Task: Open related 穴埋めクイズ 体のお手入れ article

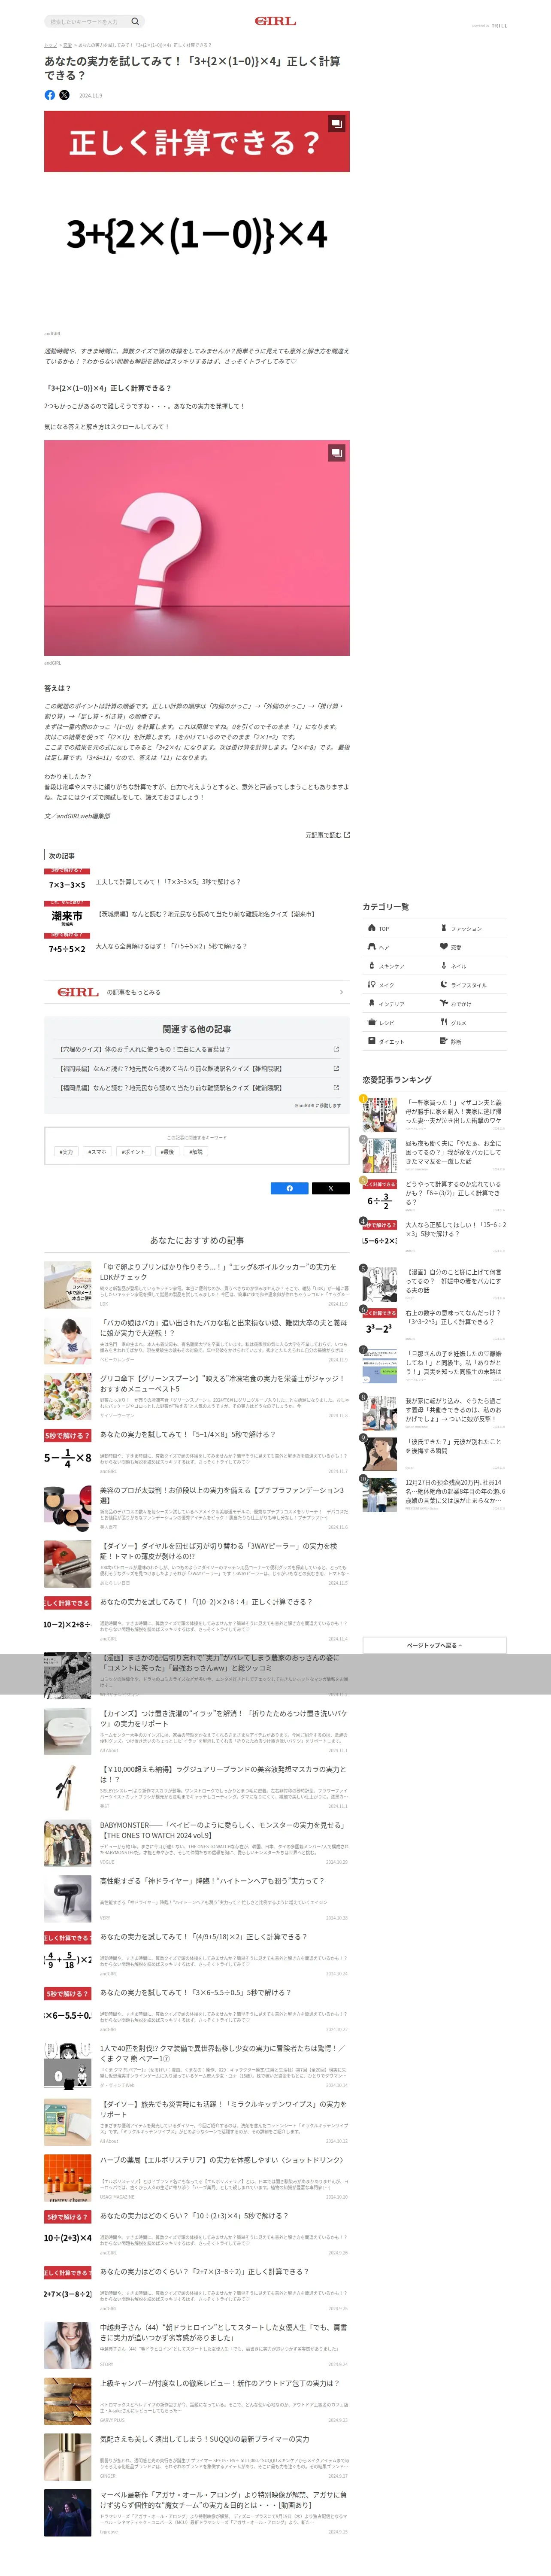Action: [x=145, y=1049]
